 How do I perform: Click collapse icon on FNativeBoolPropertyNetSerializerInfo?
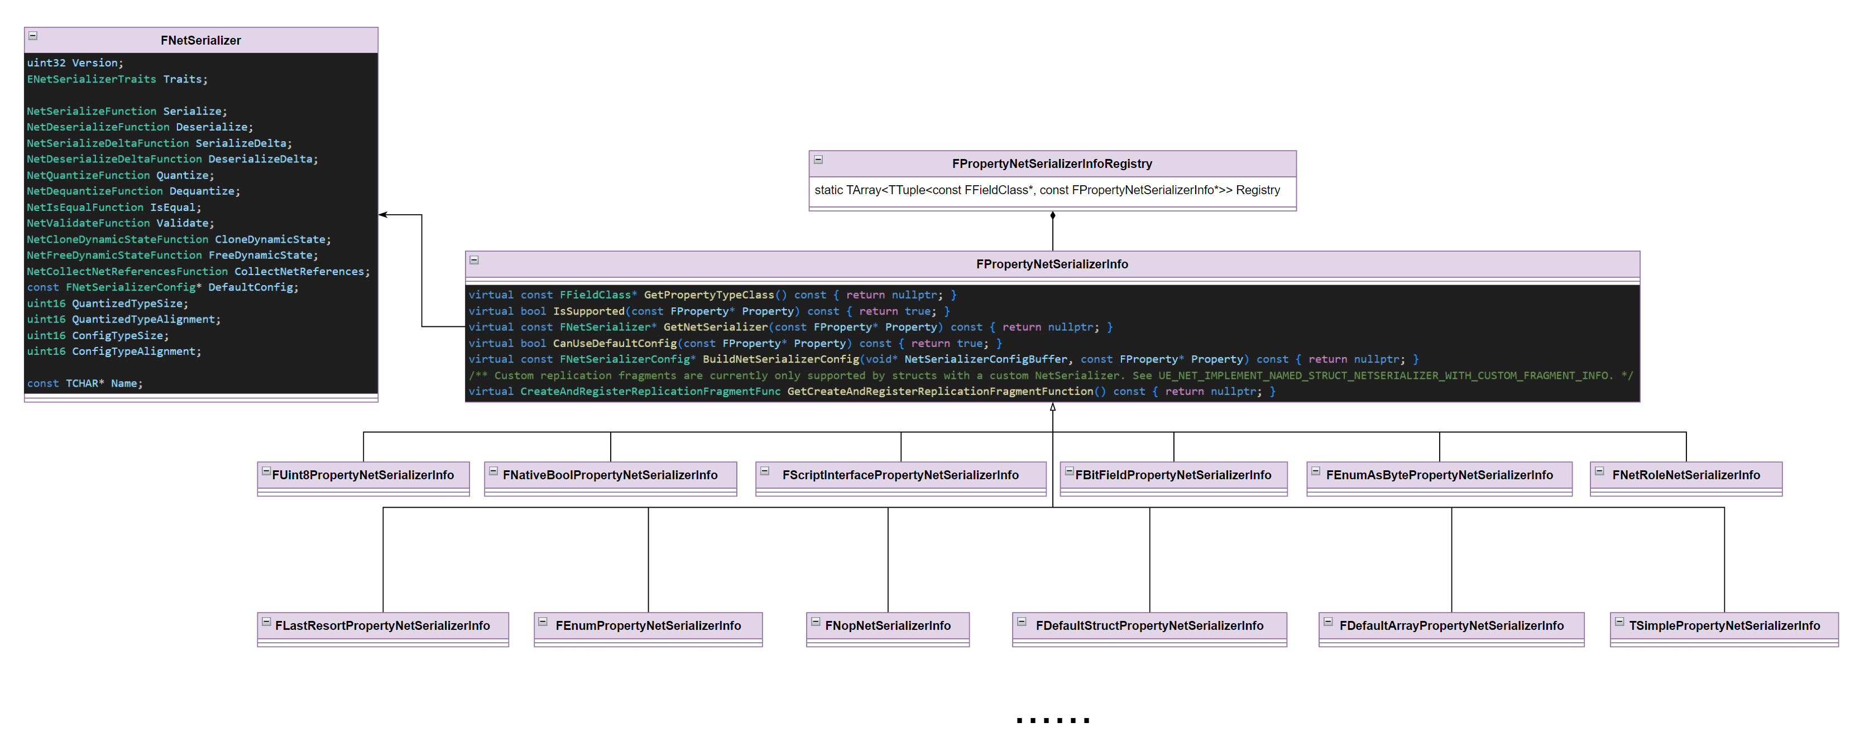[x=493, y=471]
